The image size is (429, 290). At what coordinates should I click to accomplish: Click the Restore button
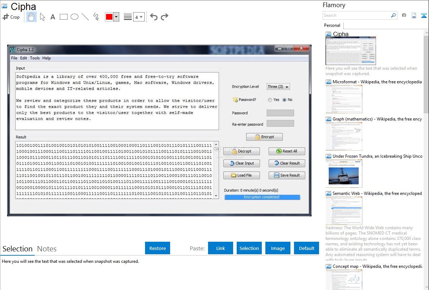[x=158, y=248]
